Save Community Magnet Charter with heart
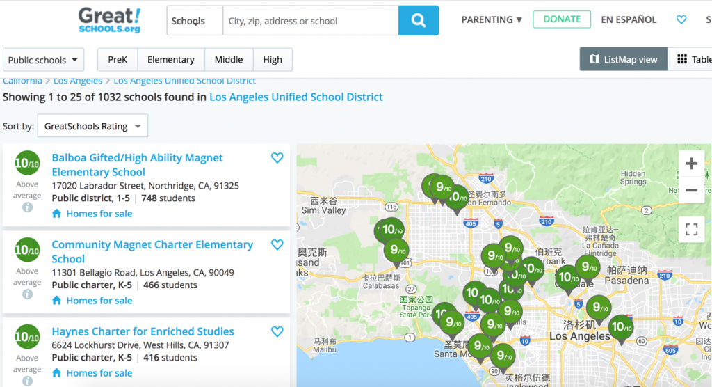 pos(277,245)
